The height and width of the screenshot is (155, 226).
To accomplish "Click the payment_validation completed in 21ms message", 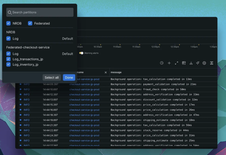I will tap(153, 84).
